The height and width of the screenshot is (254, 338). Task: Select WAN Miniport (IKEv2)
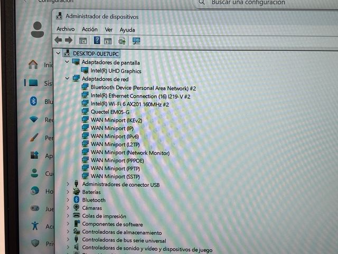click(116, 120)
